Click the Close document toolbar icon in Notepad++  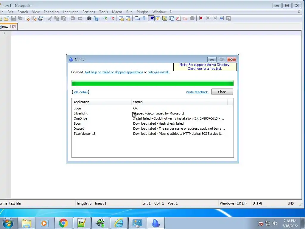(x=27, y=18)
